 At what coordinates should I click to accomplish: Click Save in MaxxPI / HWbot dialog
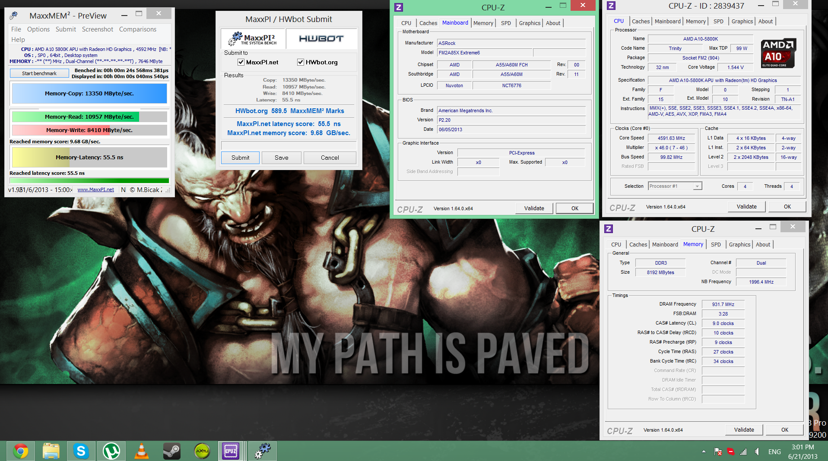pyautogui.click(x=282, y=158)
